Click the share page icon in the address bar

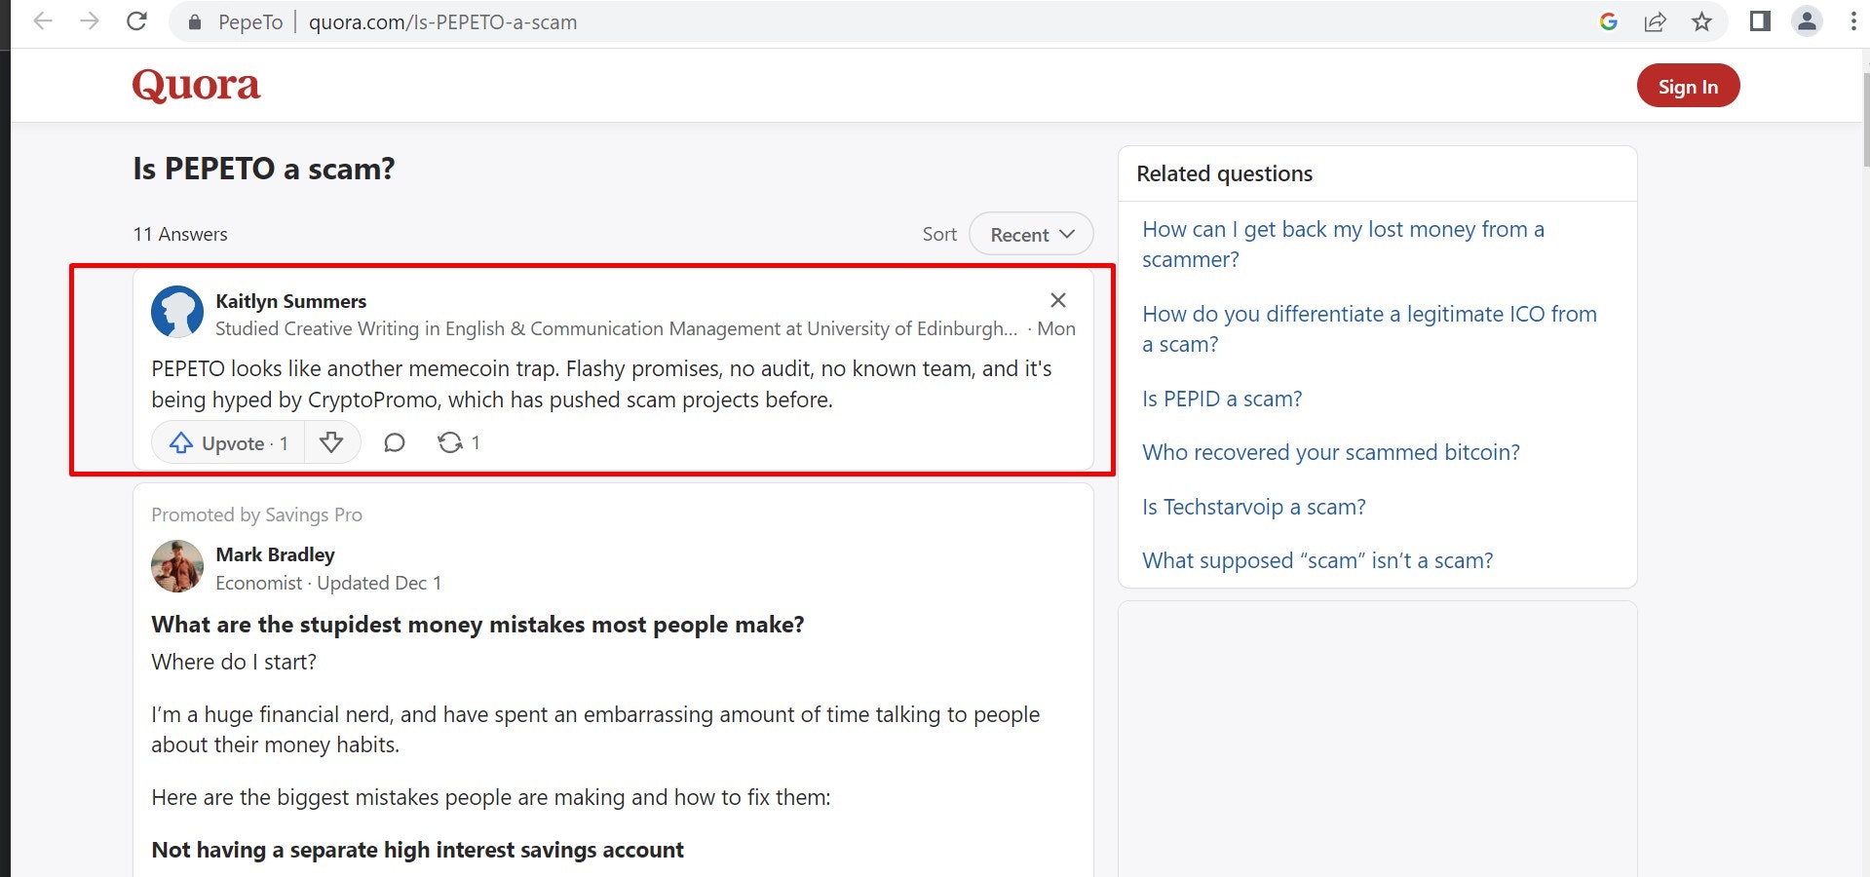[1655, 21]
